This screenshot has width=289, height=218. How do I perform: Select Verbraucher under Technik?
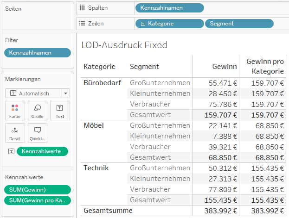150,189
